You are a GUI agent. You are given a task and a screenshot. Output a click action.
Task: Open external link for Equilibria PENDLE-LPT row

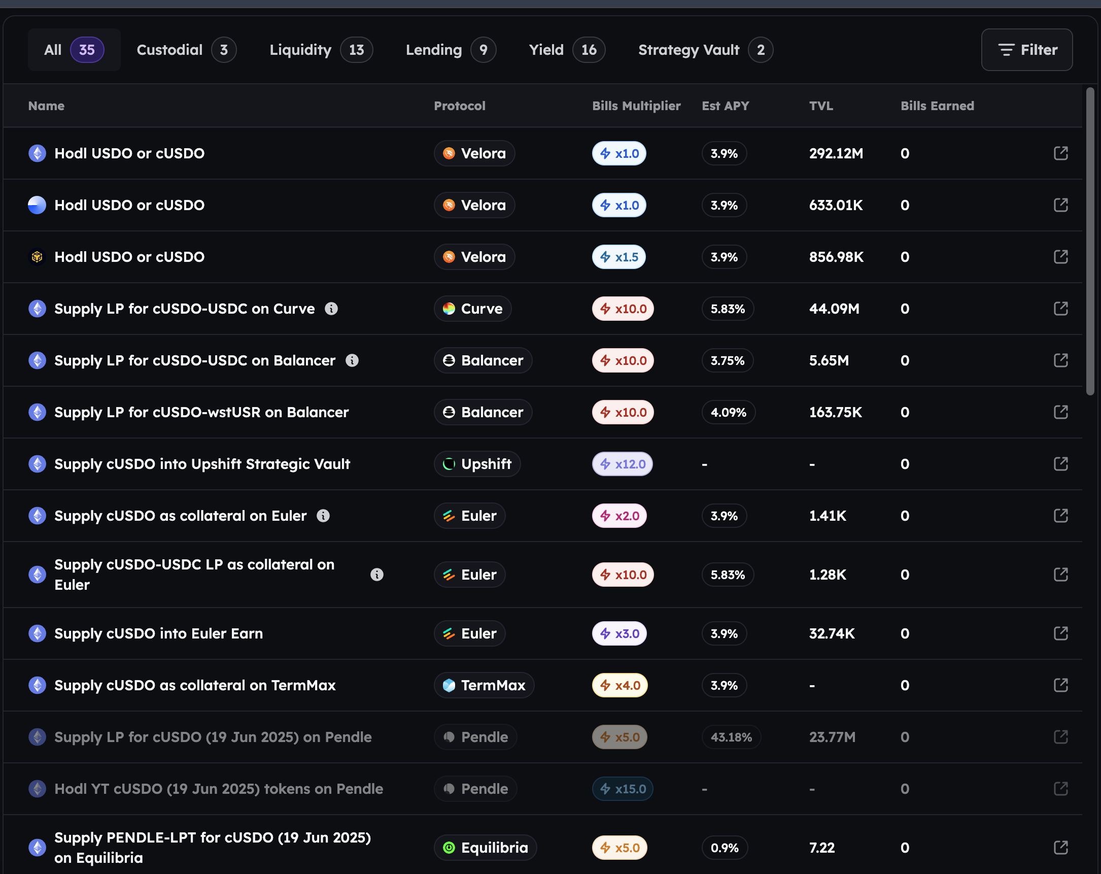coord(1060,848)
